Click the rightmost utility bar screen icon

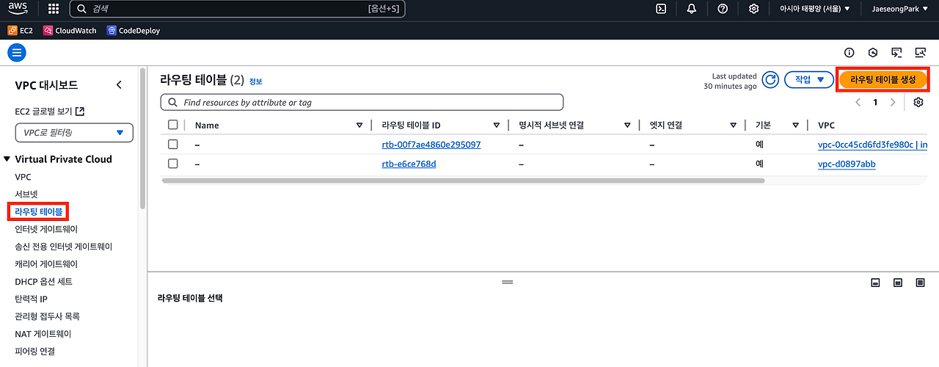920,52
